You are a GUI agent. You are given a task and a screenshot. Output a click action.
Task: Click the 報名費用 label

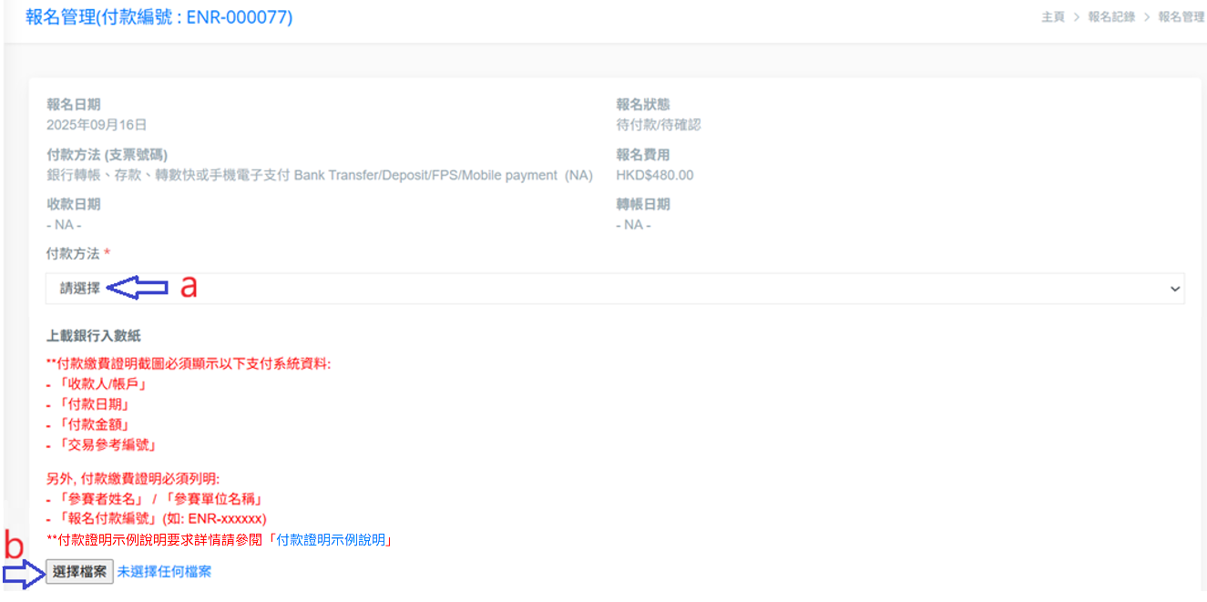pyautogui.click(x=643, y=155)
